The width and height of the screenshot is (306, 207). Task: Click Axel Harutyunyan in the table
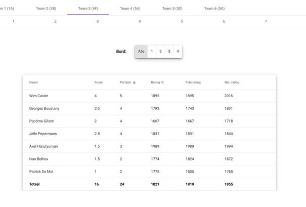tap(45, 147)
